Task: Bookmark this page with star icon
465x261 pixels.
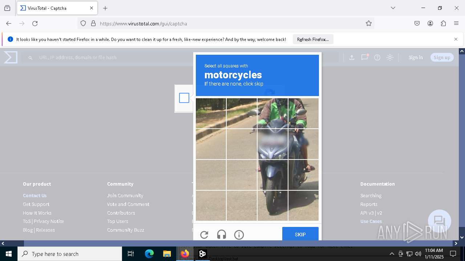Action: click(x=369, y=24)
